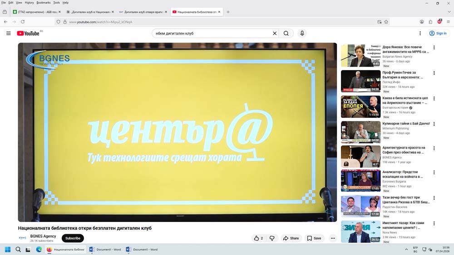Open options for Кулинарни тайни video
Viewport: 454px width, 255px height.
(434, 124)
